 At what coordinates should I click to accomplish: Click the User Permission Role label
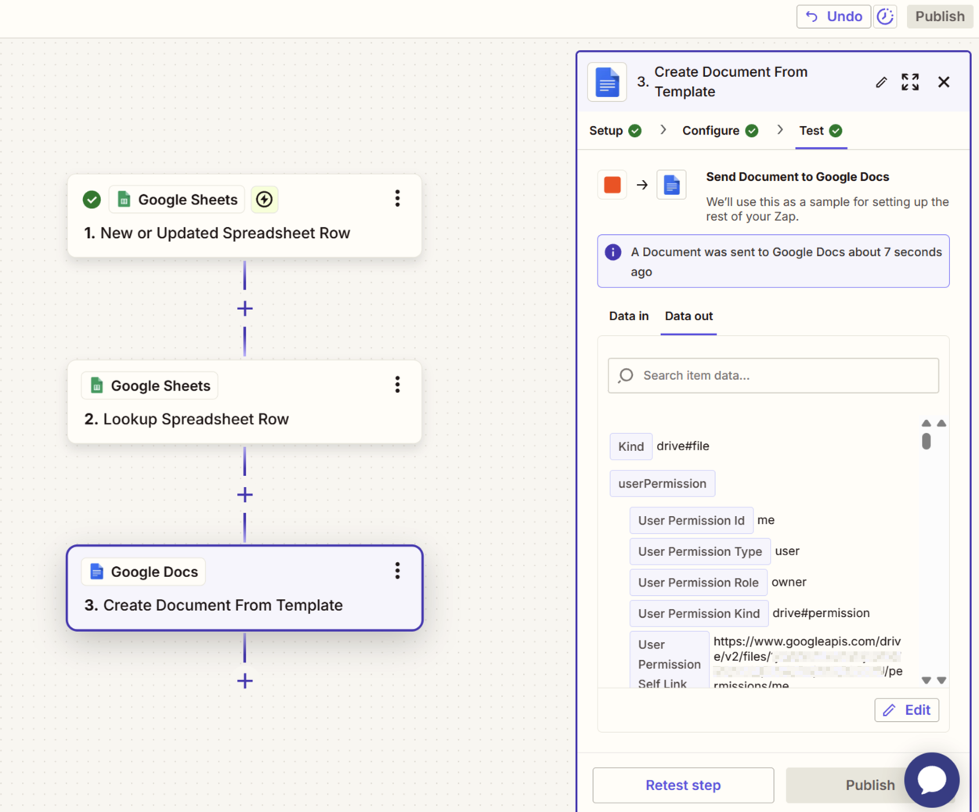[699, 583]
